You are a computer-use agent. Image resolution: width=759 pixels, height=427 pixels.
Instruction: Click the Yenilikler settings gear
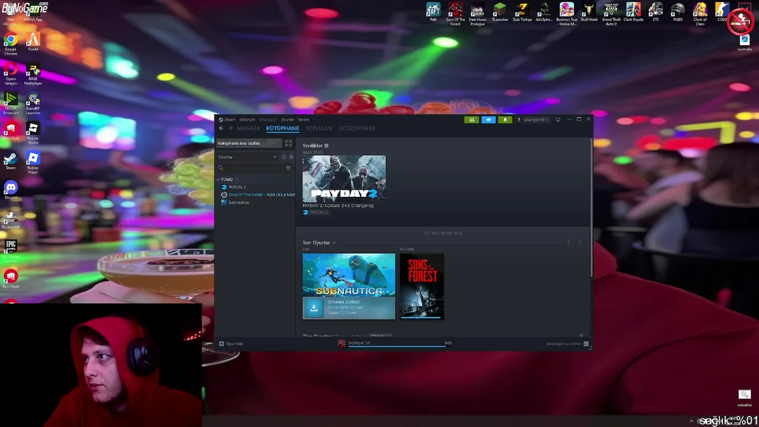[326, 146]
